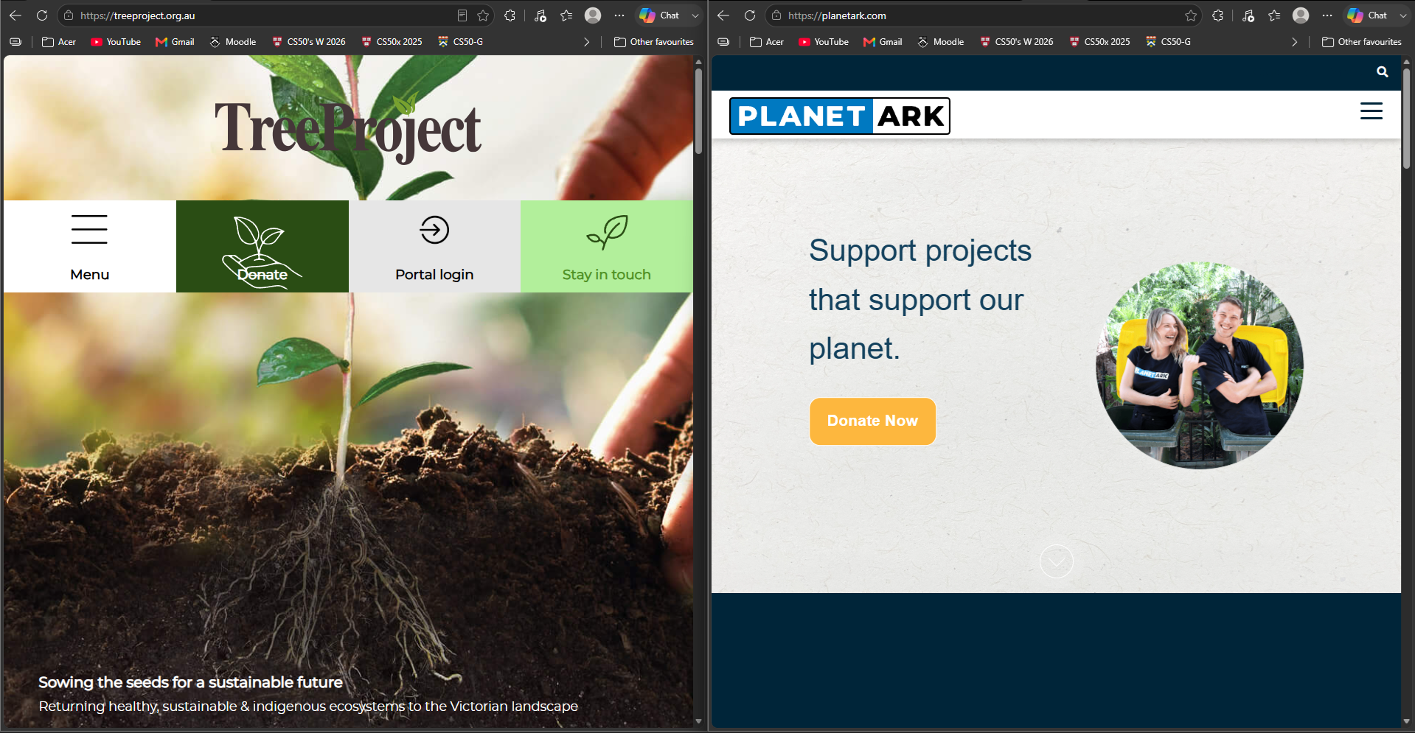This screenshot has width=1415, height=733.
Task: Open extensions icon in TreeProject window toolbar
Action: 510,15
